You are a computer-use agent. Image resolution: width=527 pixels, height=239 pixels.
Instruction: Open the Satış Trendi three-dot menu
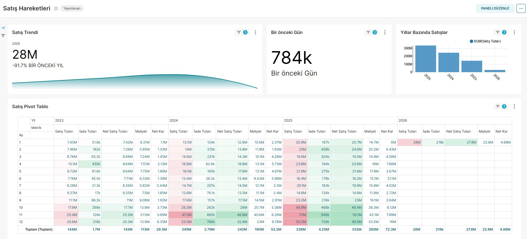(255, 32)
